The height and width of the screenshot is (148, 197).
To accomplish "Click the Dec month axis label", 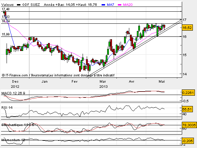I will pos(15,82).
